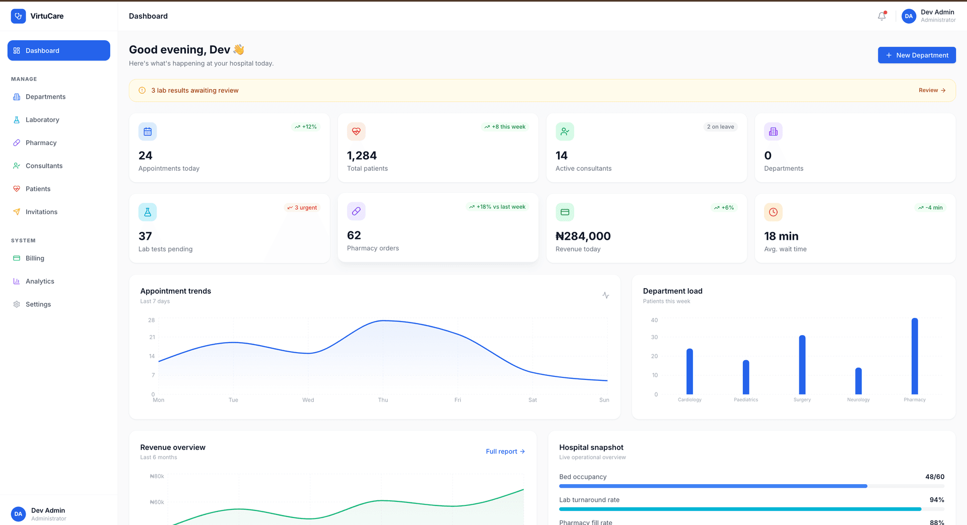The height and width of the screenshot is (525, 967).
Task: Open Departments from the sidebar menu
Action: coord(58,97)
